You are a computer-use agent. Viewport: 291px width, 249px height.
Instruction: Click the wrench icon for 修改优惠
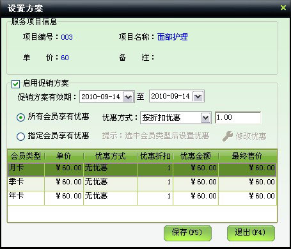point(228,136)
